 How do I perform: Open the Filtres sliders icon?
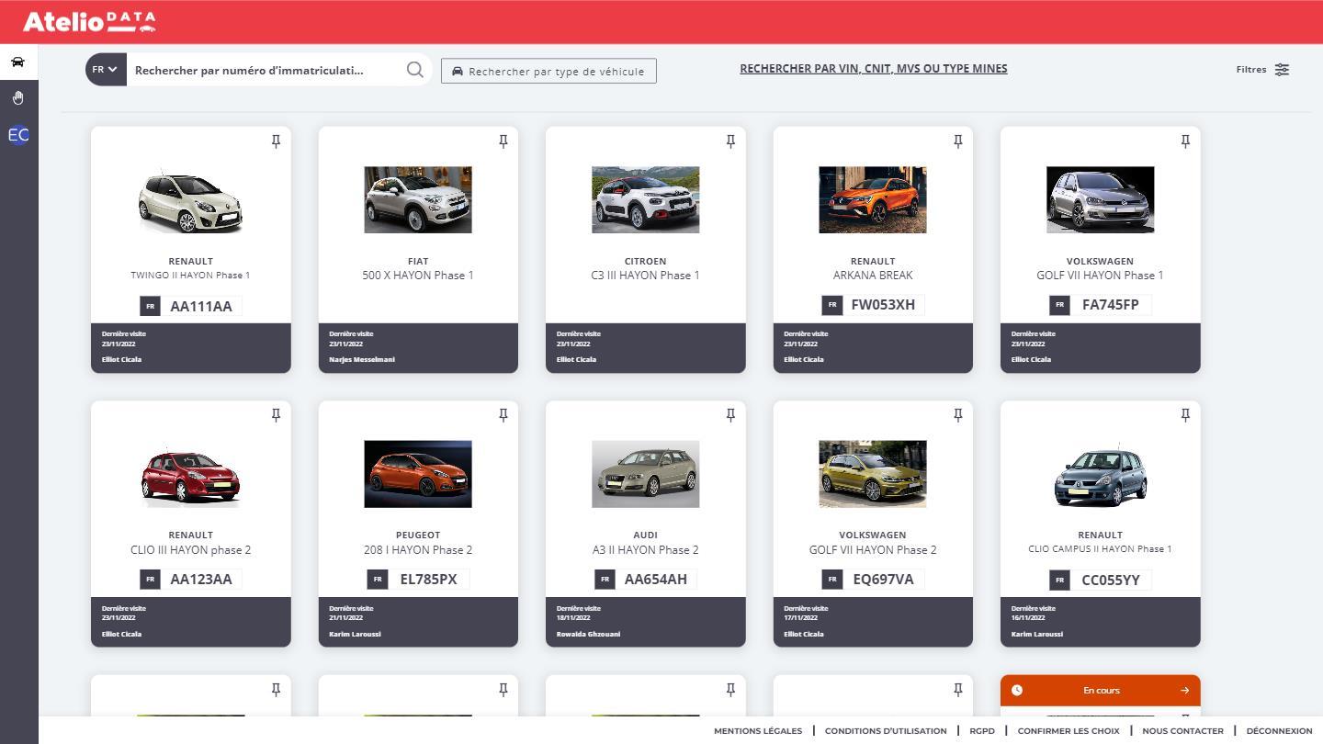1282,70
